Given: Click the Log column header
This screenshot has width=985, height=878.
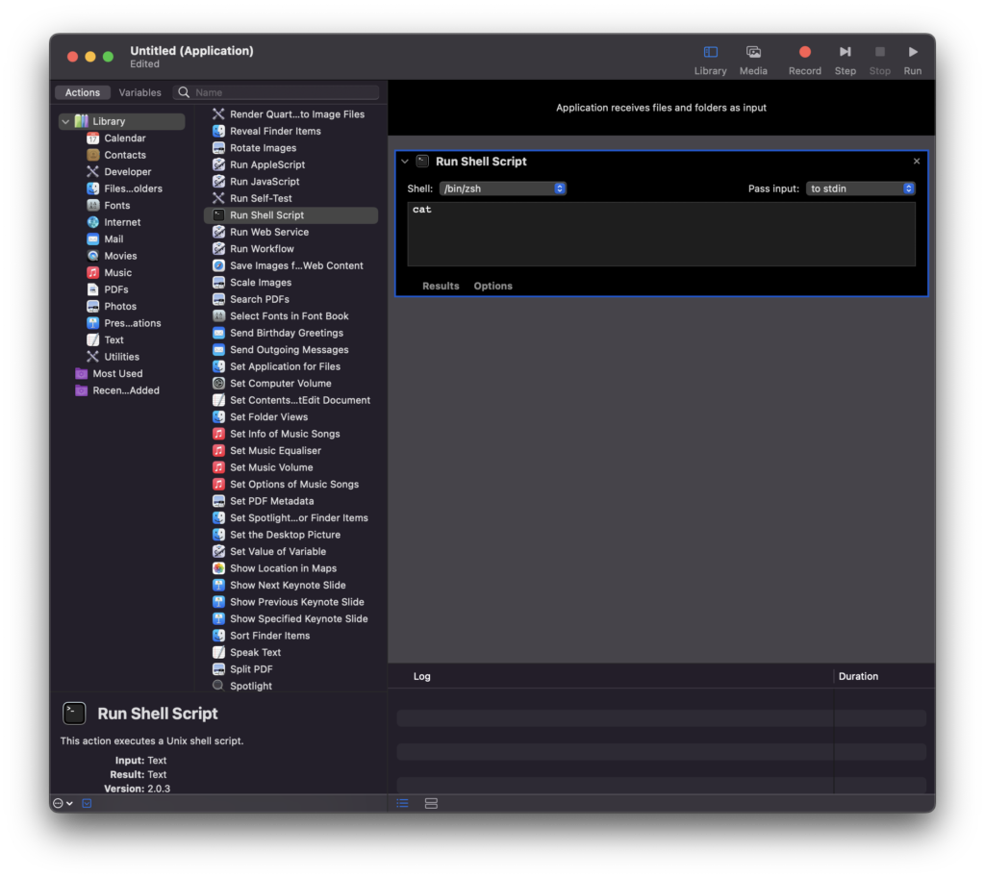Looking at the screenshot, I should point(421,676).
